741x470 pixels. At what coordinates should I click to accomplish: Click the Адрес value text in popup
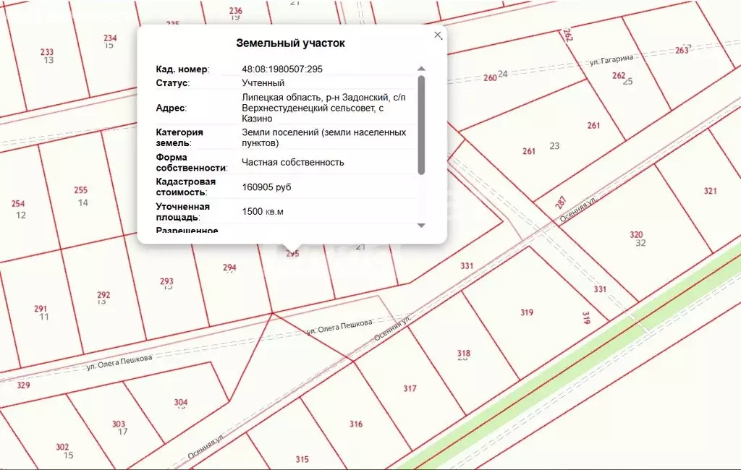coord(323,108)
